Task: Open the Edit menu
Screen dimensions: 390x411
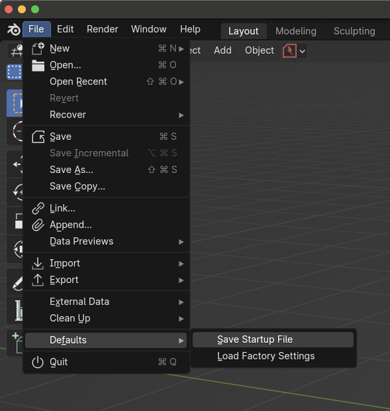Action: coord(65,29)
